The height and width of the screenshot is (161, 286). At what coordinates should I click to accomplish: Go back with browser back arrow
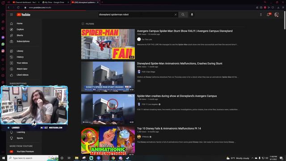pyautogui.click(x=8, y=8)
